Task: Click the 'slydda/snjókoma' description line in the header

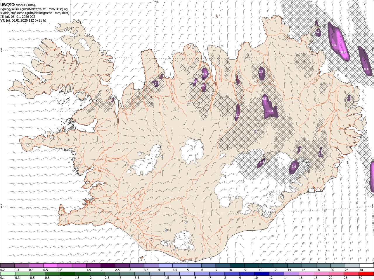Action: pos(35,13)
